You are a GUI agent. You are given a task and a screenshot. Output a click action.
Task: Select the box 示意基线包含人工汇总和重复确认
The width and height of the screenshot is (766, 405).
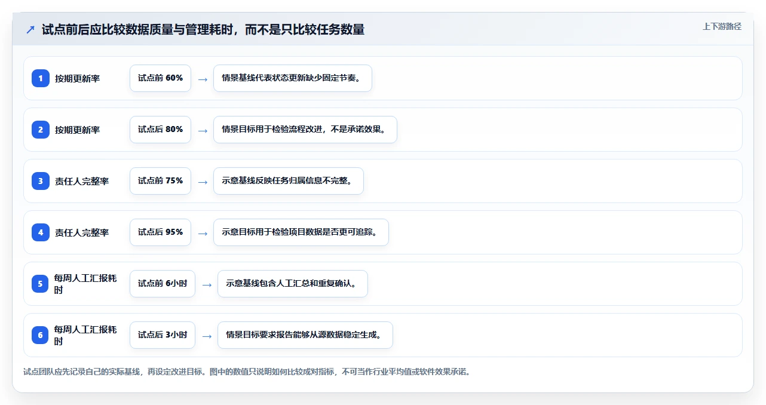coord(293,284)
